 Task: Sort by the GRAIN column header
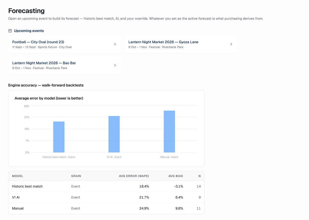pos(76,176)
